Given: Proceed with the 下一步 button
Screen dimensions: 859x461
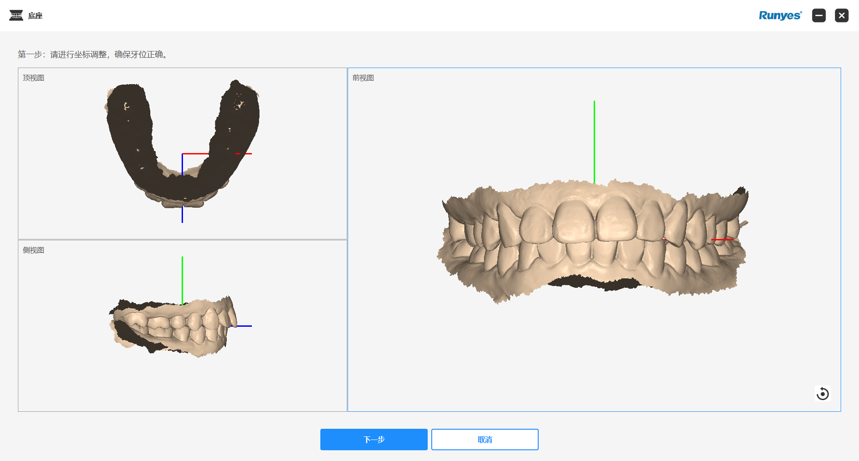Looking at the screenshot, I should tap(374, 440).
